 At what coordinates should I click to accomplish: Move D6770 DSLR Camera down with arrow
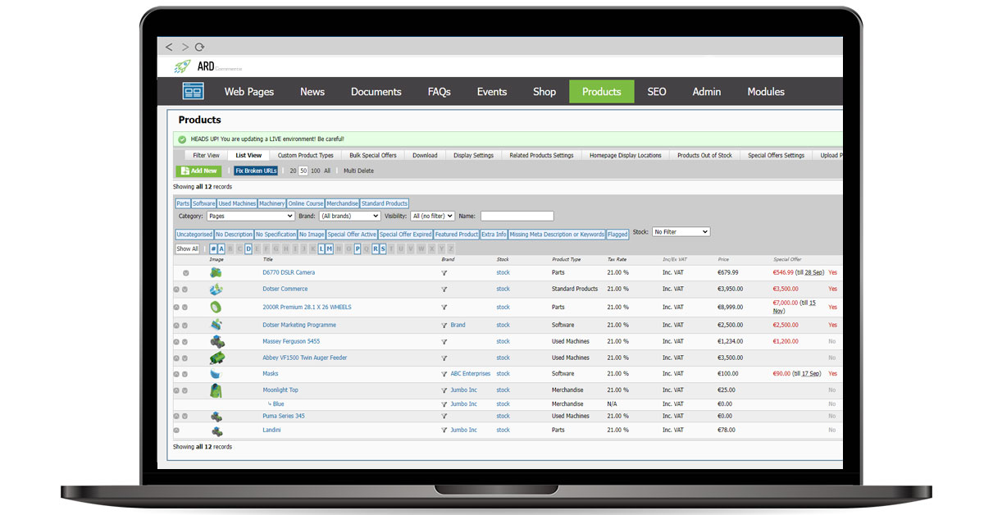pyautogui.click(x=185, y=273)
